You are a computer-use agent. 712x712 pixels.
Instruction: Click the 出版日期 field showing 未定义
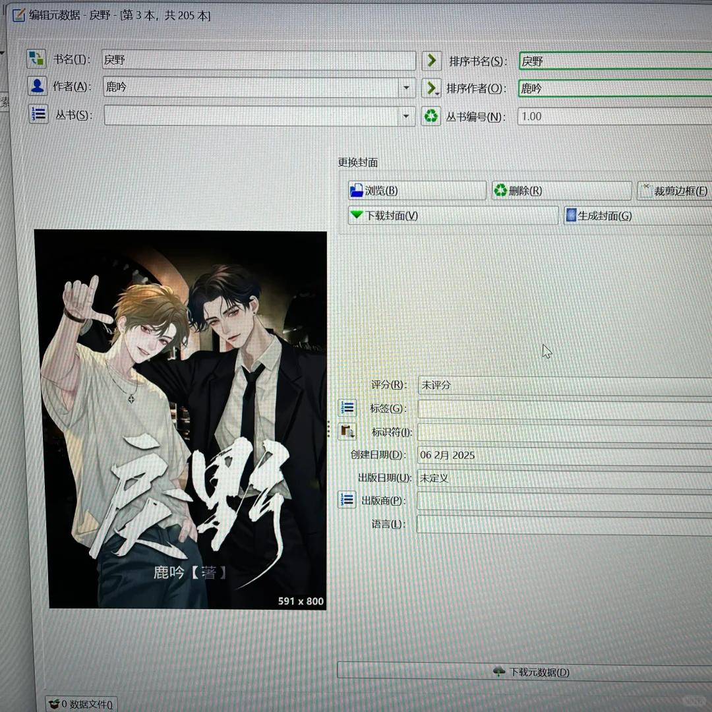pos(564,478)
